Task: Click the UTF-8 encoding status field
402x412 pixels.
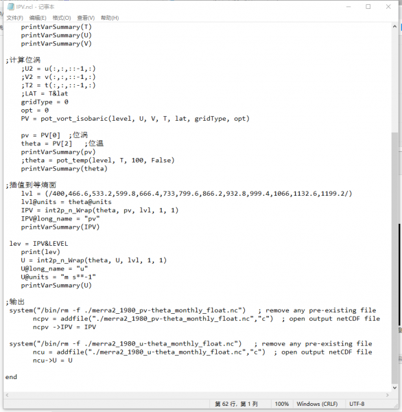Action: [x=357, y=404]
